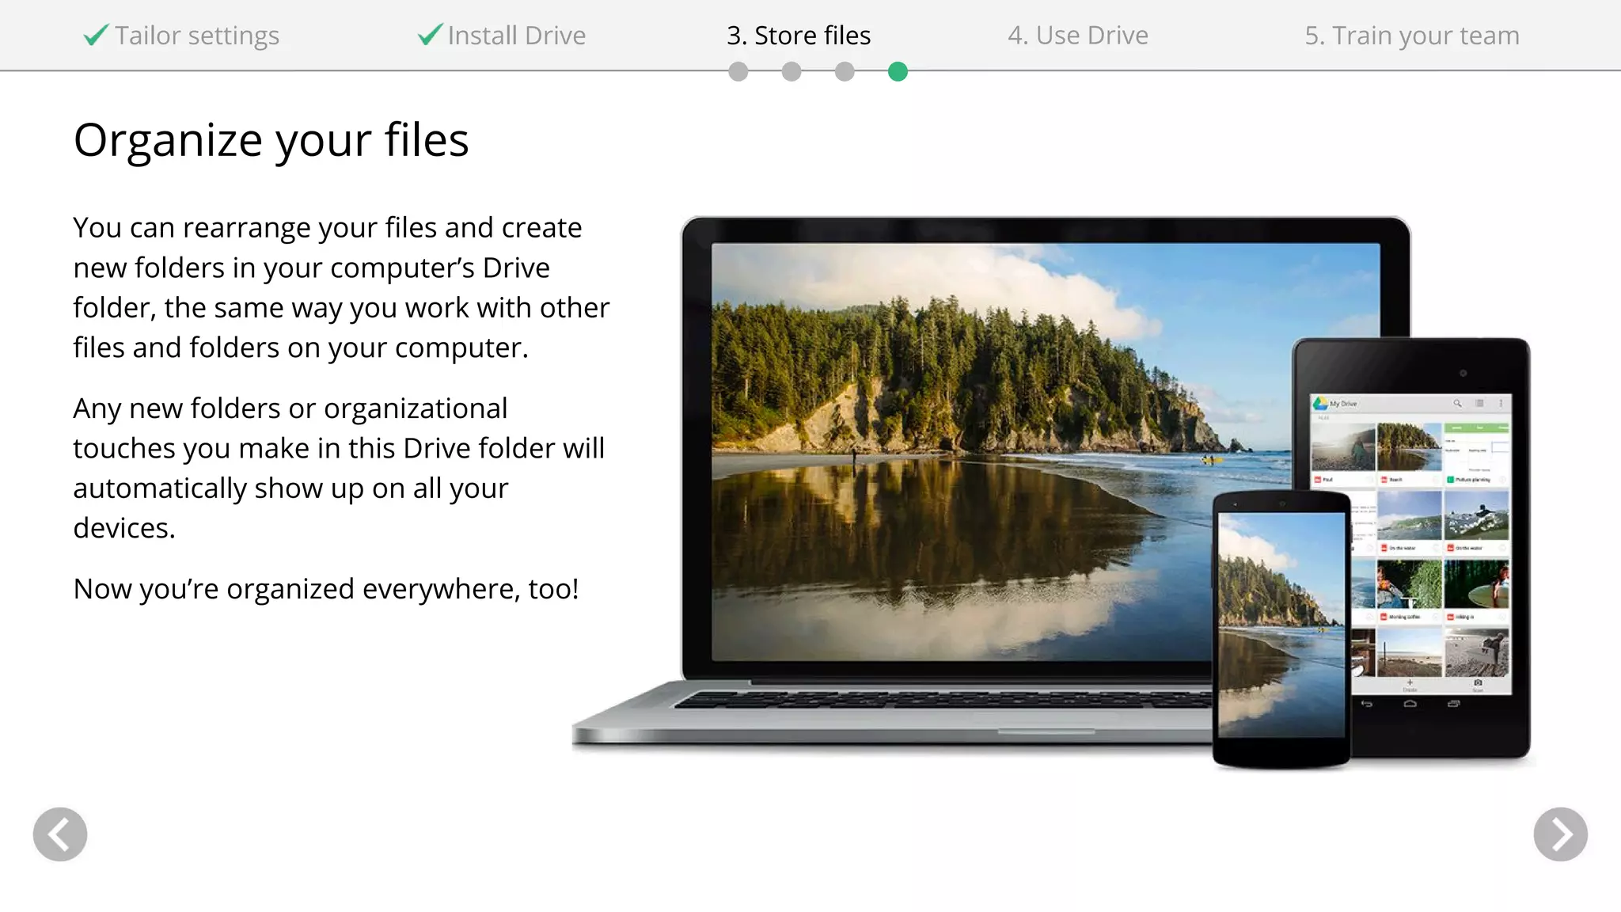Select the 3. Store files step
Image resolution: width=1621 pixels, height=912 pixels.
click(x=799, y=36)
